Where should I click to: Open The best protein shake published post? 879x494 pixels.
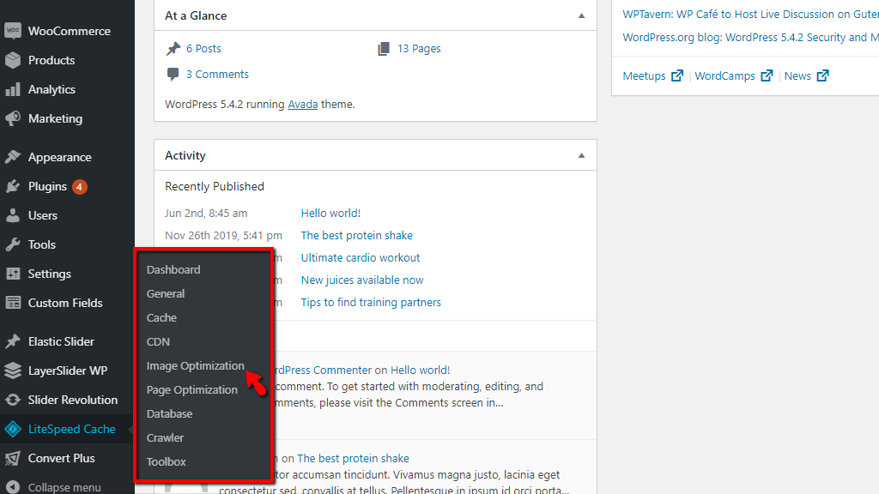356,235
